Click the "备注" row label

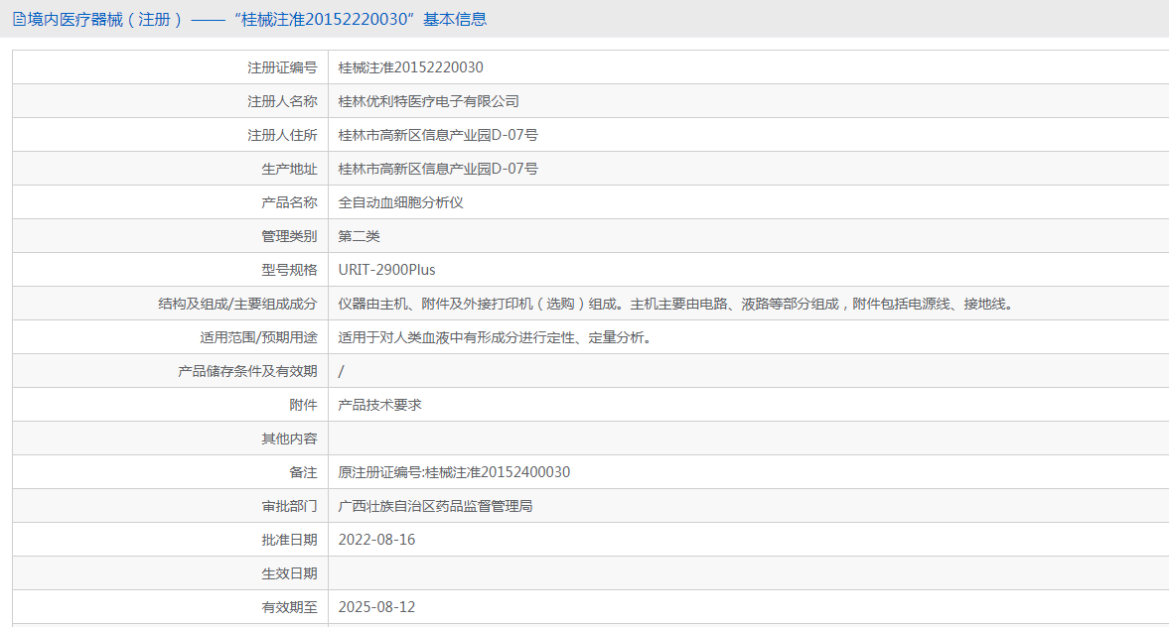[x=304, y=472]
